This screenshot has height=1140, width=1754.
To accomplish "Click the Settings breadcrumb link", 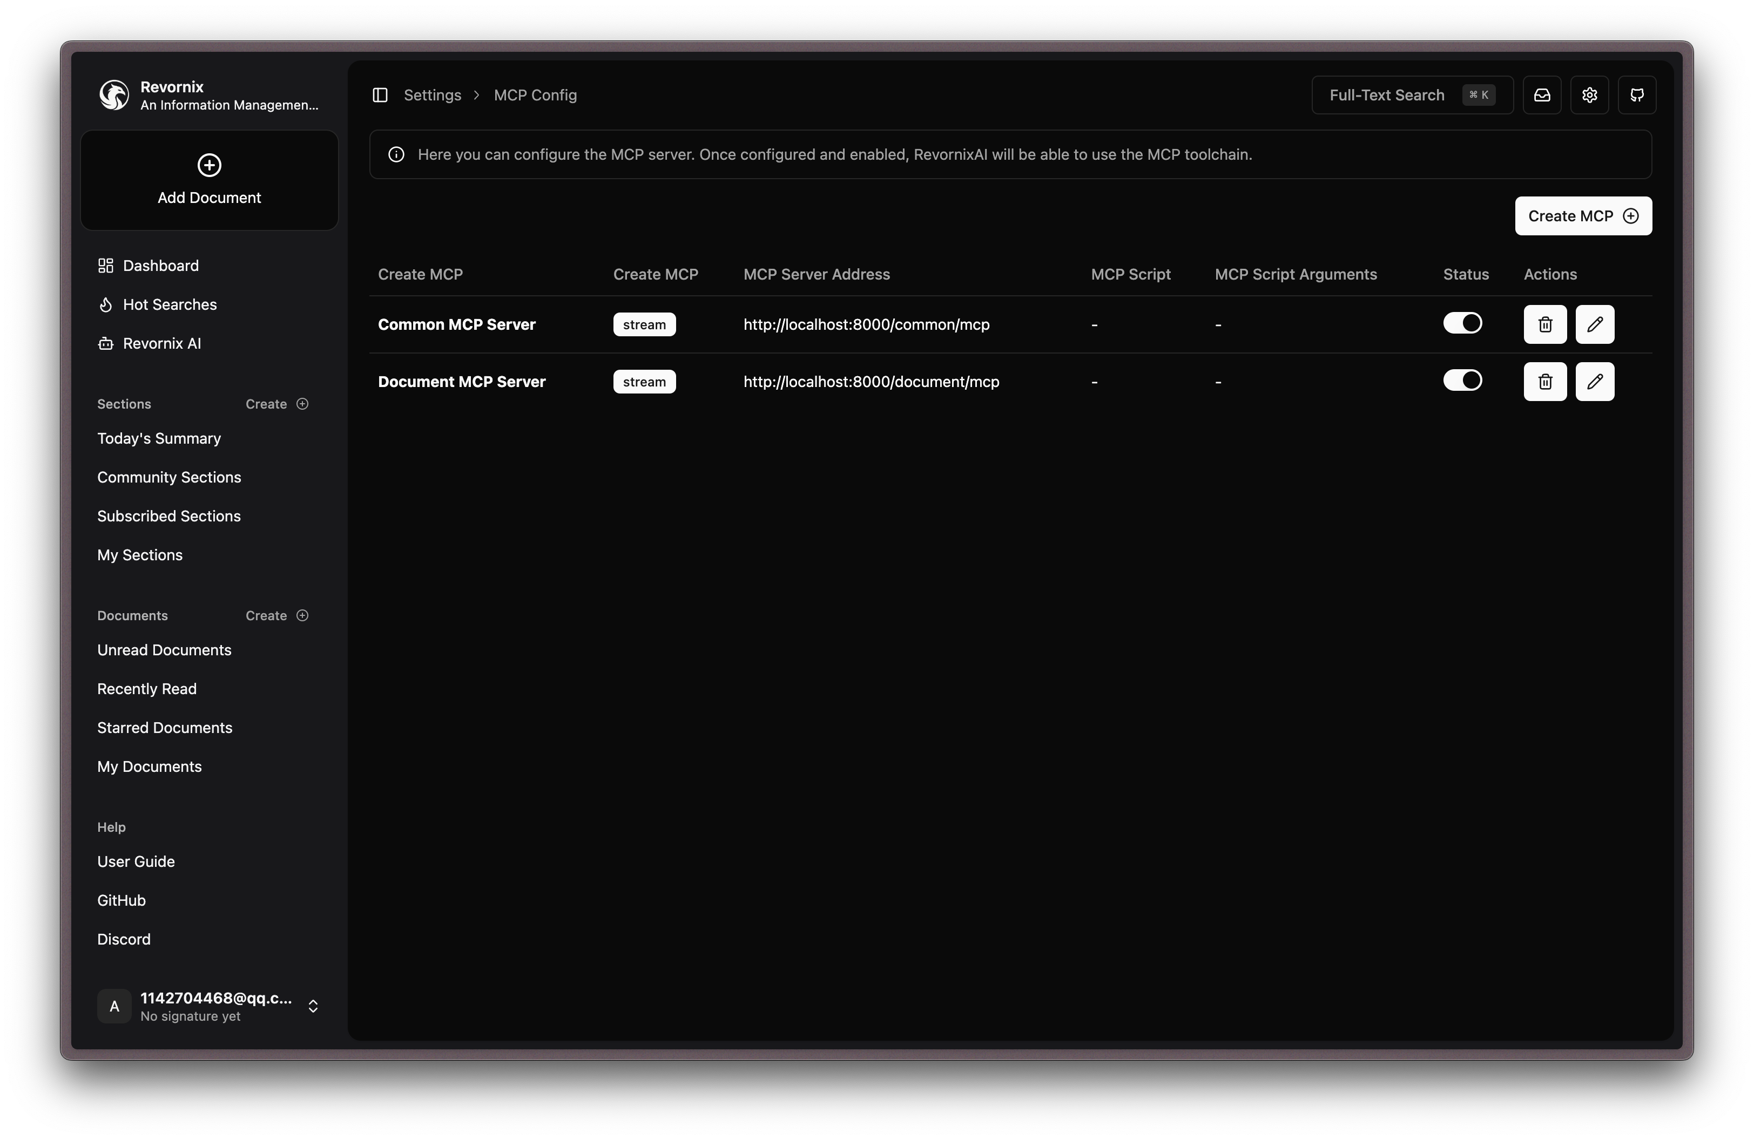I will 433,95.
